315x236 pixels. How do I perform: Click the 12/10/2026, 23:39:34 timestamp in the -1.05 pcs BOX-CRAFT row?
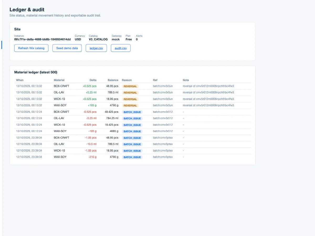click(x=29, y=138)
